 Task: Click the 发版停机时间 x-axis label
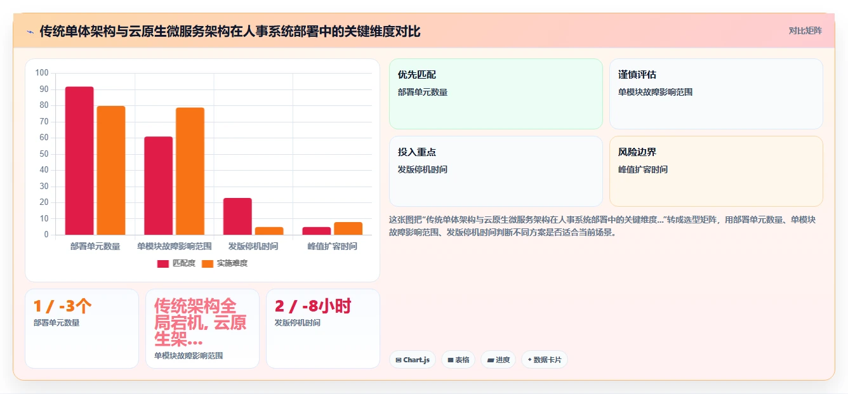pos(253,246)
